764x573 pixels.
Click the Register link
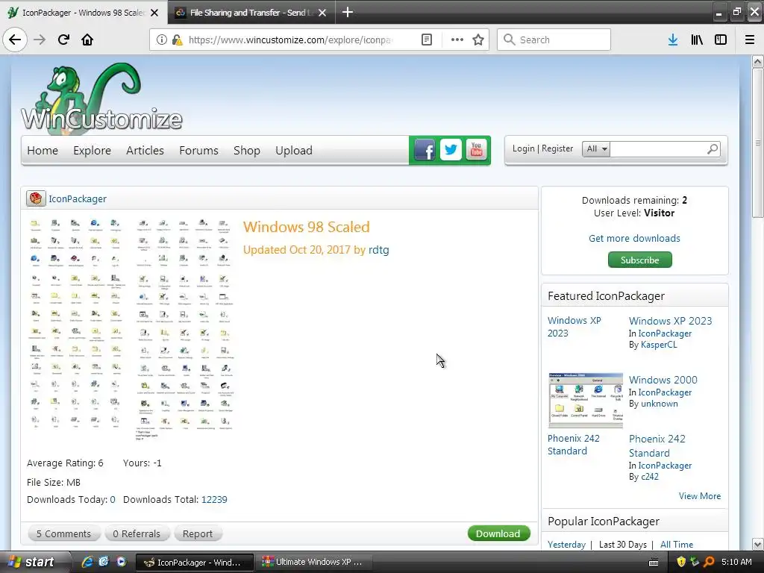557,148
